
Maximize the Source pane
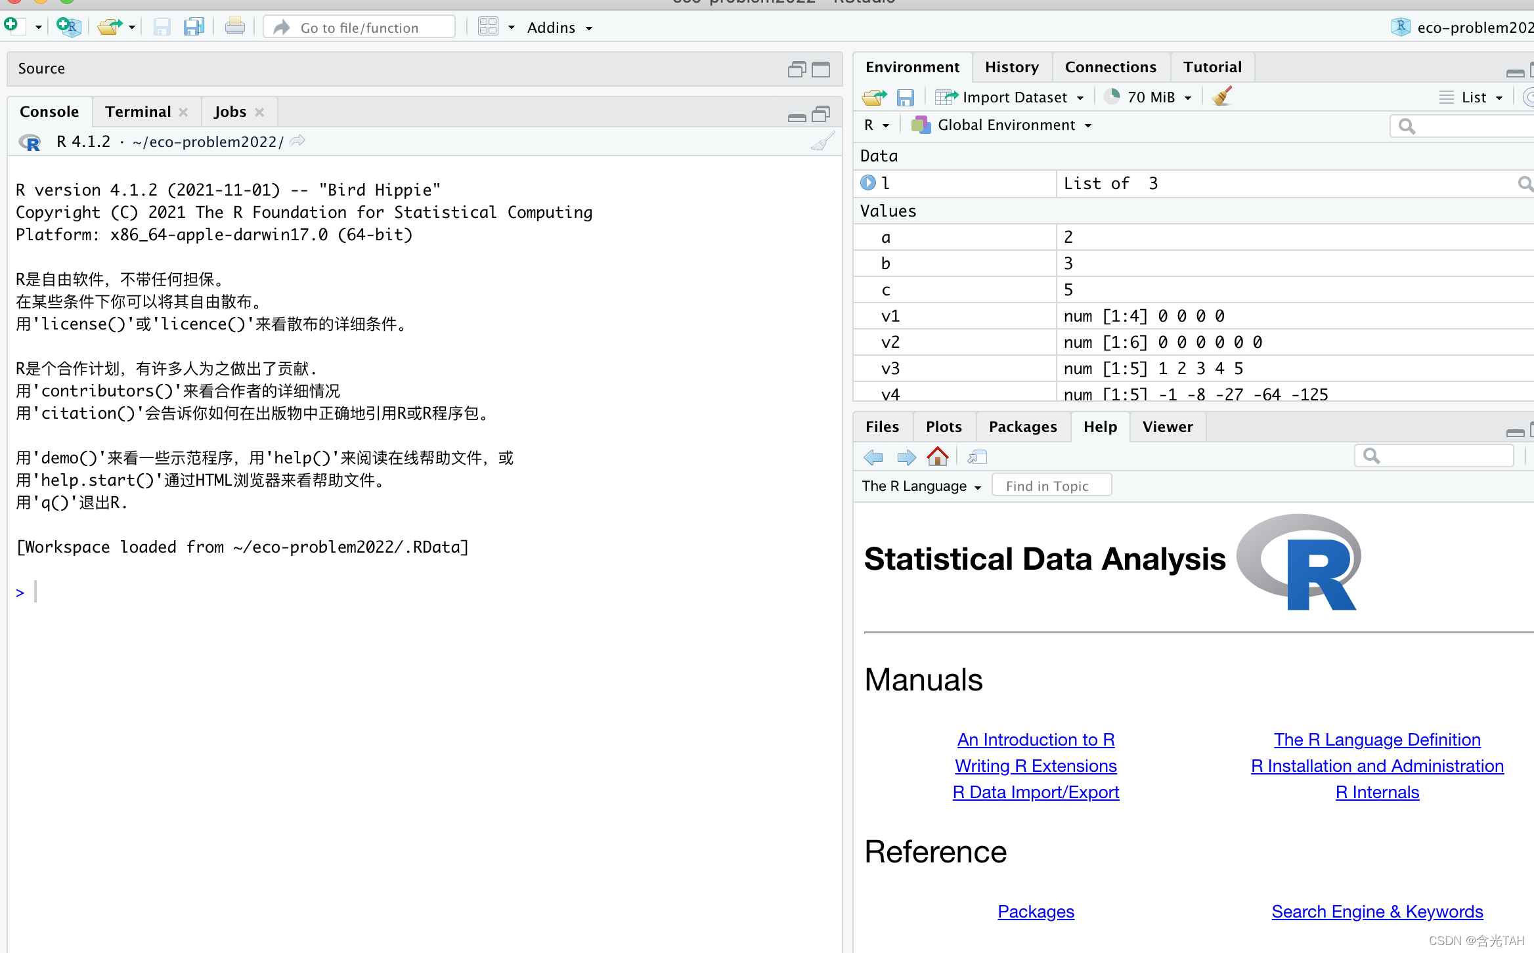click(x=821, y=69)
